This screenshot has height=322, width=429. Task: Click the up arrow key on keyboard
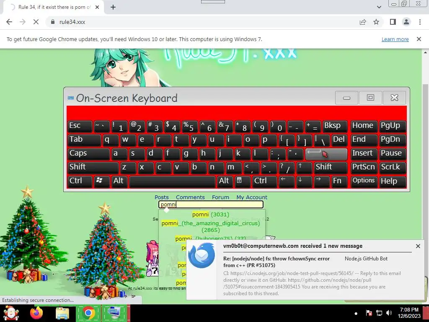tap(304, 168)
